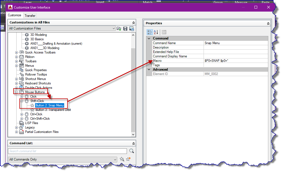Image resolution: width=281 pixels, height=171 pixels.
Task: Click the display filters icon beside save
Action: [x=132, y=29]
